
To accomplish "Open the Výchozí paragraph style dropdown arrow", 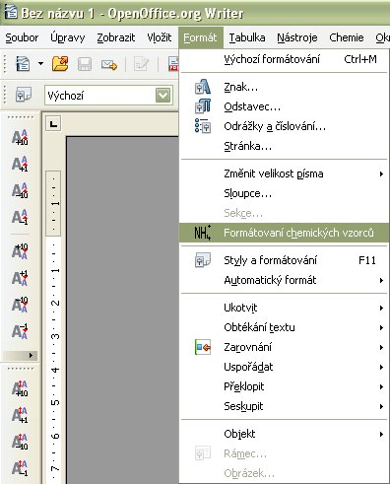I will click(x=163, y=96).
